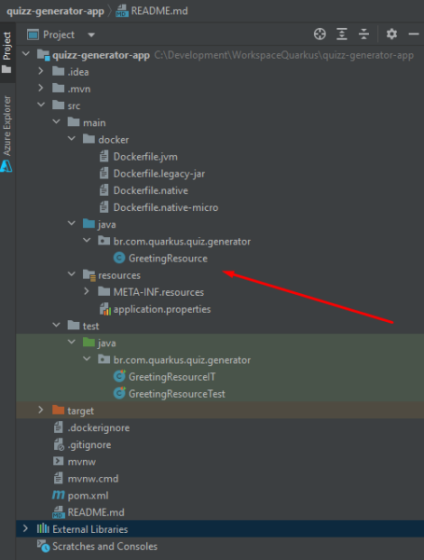Image resolution: width=424 pixels, height=560 pixels.
Task: Select GreetingResourceTest test class
Action: [177, 394]
